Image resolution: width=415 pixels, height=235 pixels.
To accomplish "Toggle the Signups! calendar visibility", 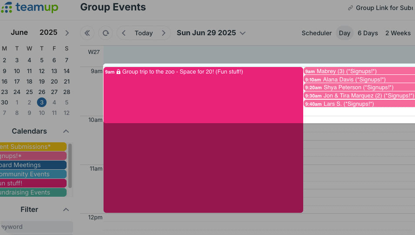I will pyautogui.click(x=33, y=156).
